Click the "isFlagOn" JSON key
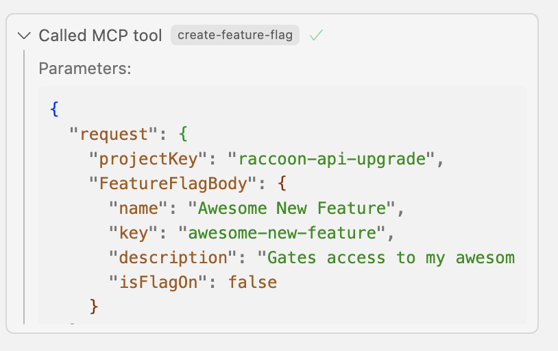This screenshot has width=558, height=351. [x=158, y=281]
